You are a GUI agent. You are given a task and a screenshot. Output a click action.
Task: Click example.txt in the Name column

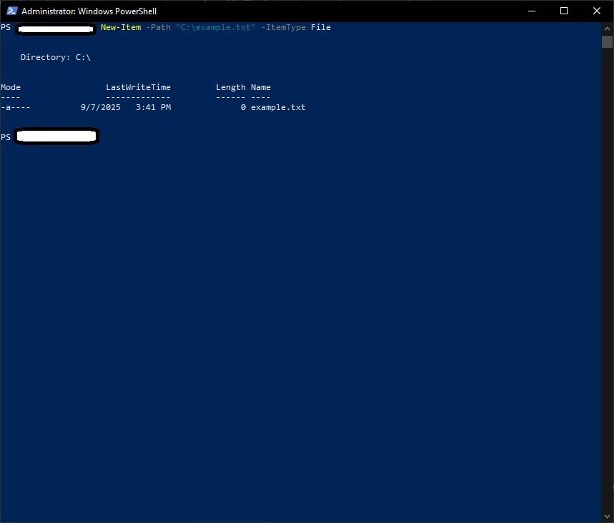[278, 107]
